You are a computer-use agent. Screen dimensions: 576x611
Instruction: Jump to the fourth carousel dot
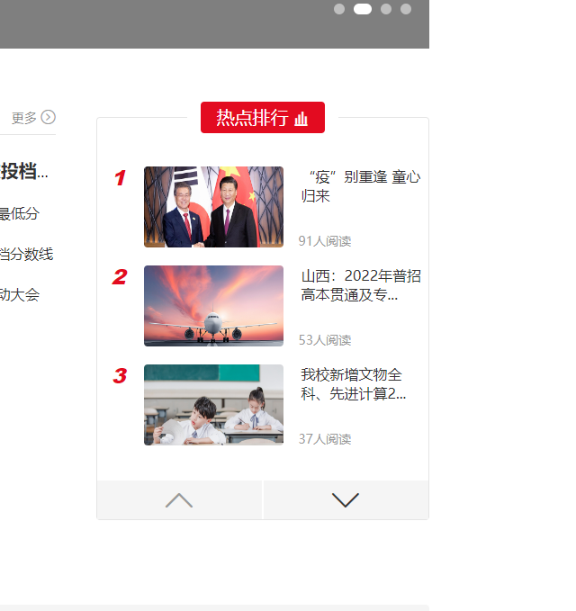click(x=406, y=9)
